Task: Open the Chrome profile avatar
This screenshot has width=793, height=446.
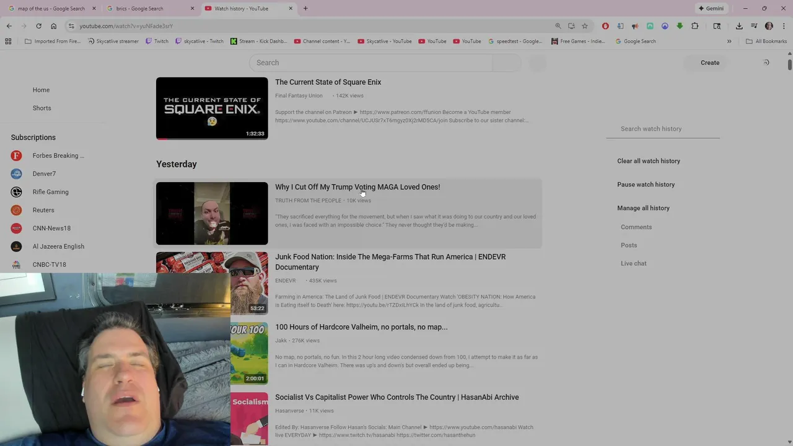Action: click(769, 26)
